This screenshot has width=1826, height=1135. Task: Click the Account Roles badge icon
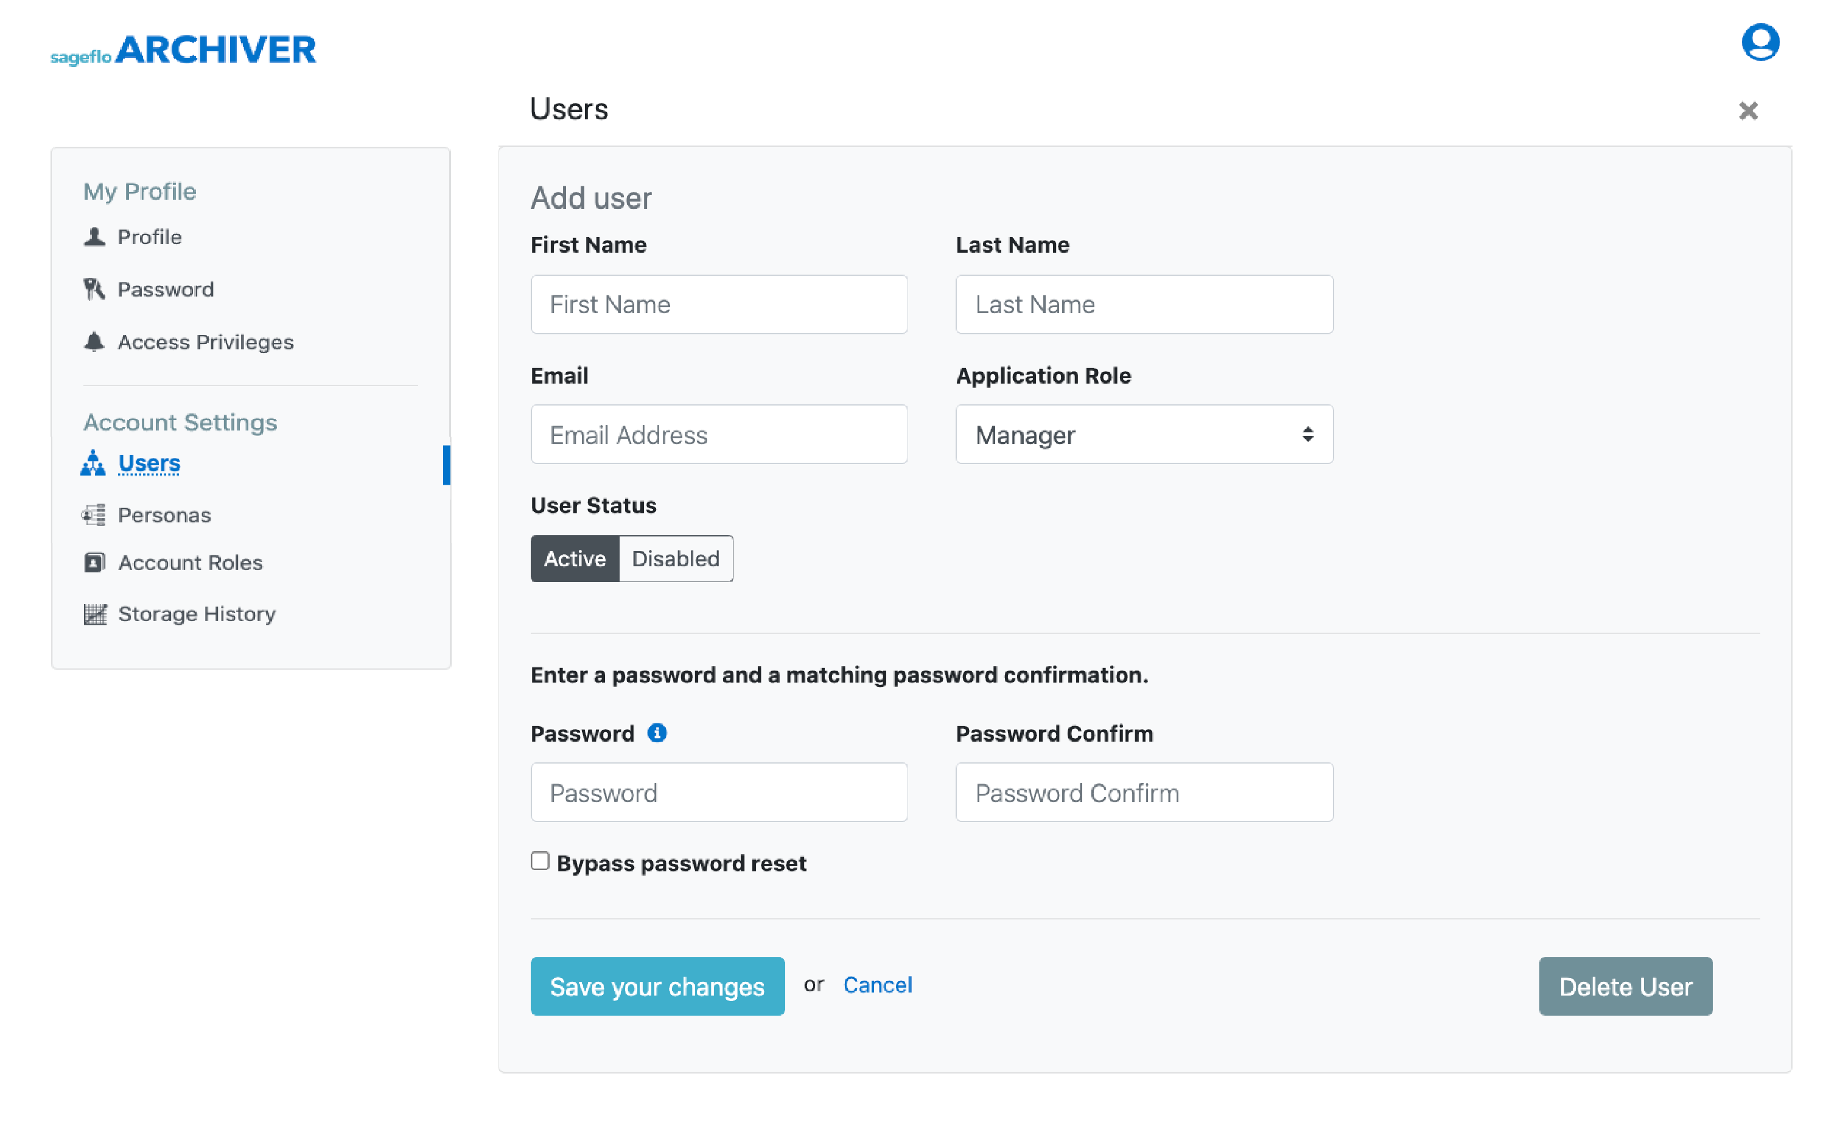[x=94, y=563]
